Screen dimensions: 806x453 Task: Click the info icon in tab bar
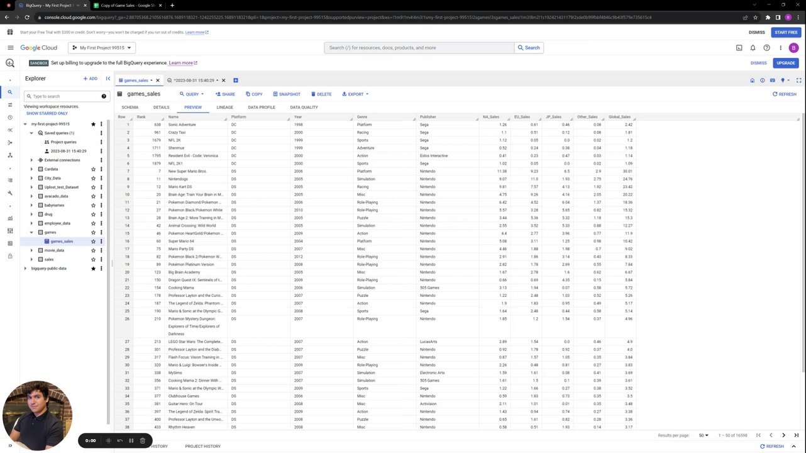click(x=762, y=81)
